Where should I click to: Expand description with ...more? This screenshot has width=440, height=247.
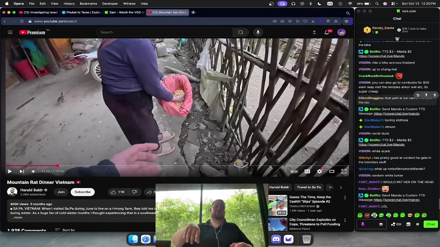click(x=16, y=217)
